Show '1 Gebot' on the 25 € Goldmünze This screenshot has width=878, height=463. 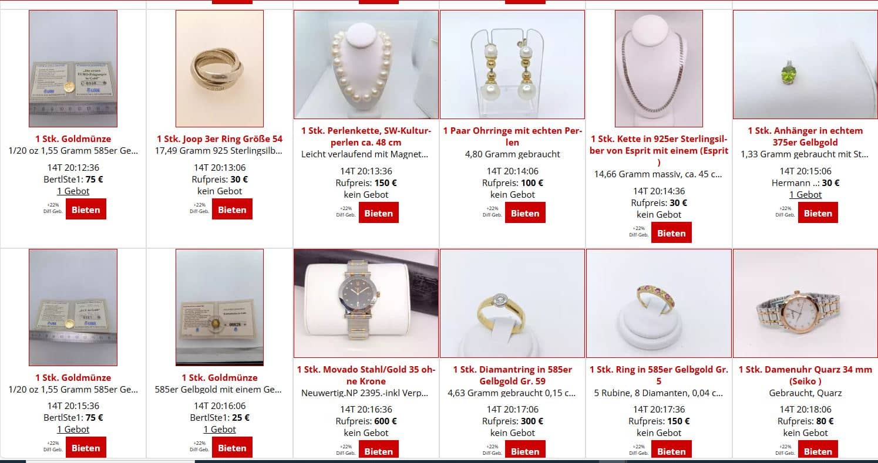coord(220,429)
